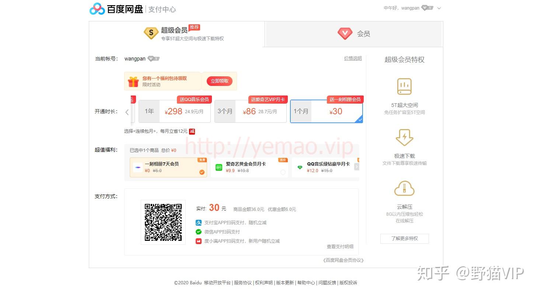538x295 pixels.
Task: Choose the 1年 ¥298 plan
Action: (x=175, y=111)
